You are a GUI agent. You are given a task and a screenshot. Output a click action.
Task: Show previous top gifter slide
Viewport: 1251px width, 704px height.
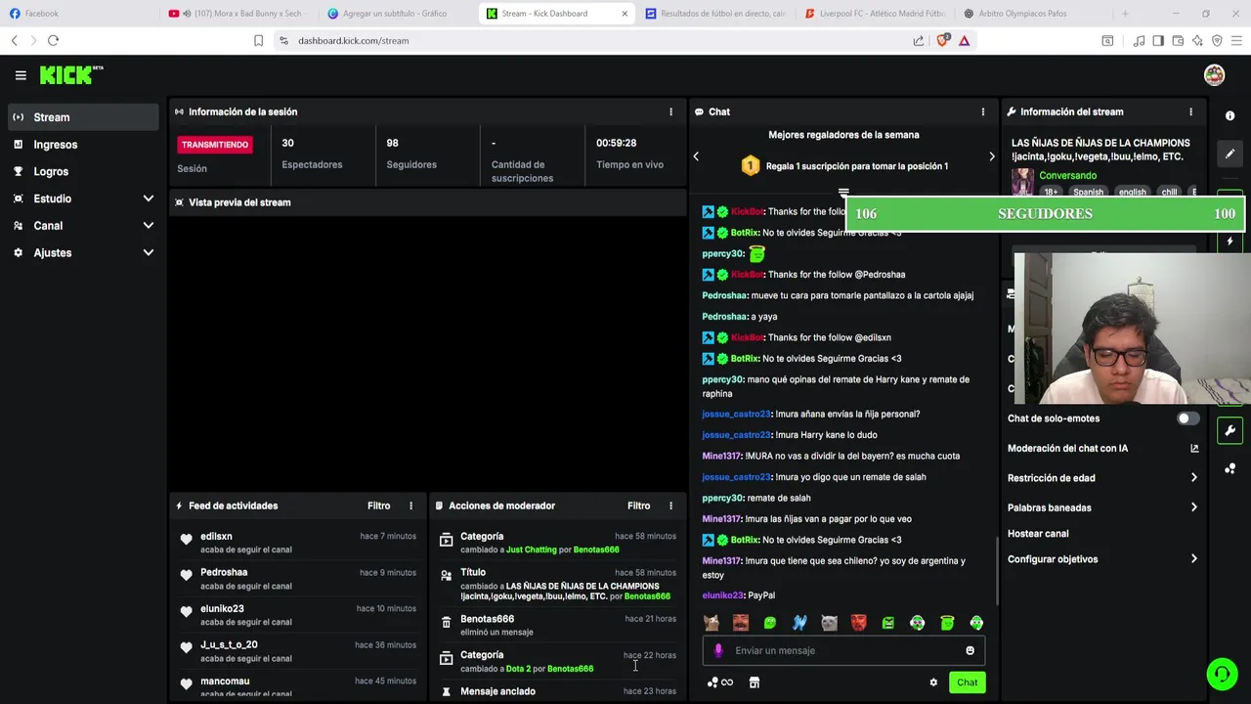click(x=696, y=156)
